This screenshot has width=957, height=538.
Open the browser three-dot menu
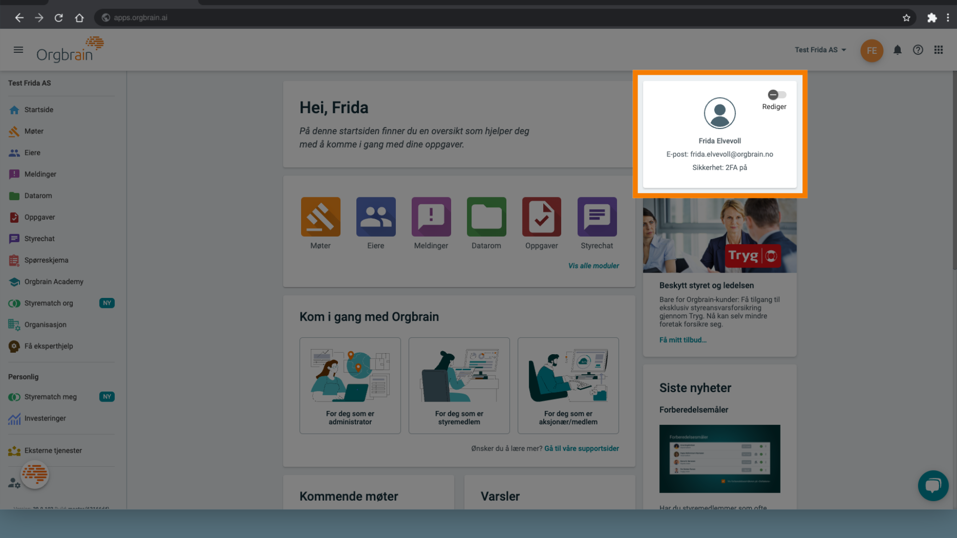pos(948,18)
